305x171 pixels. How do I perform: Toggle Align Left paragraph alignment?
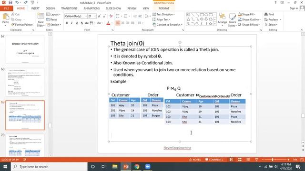tap(118, 23)
